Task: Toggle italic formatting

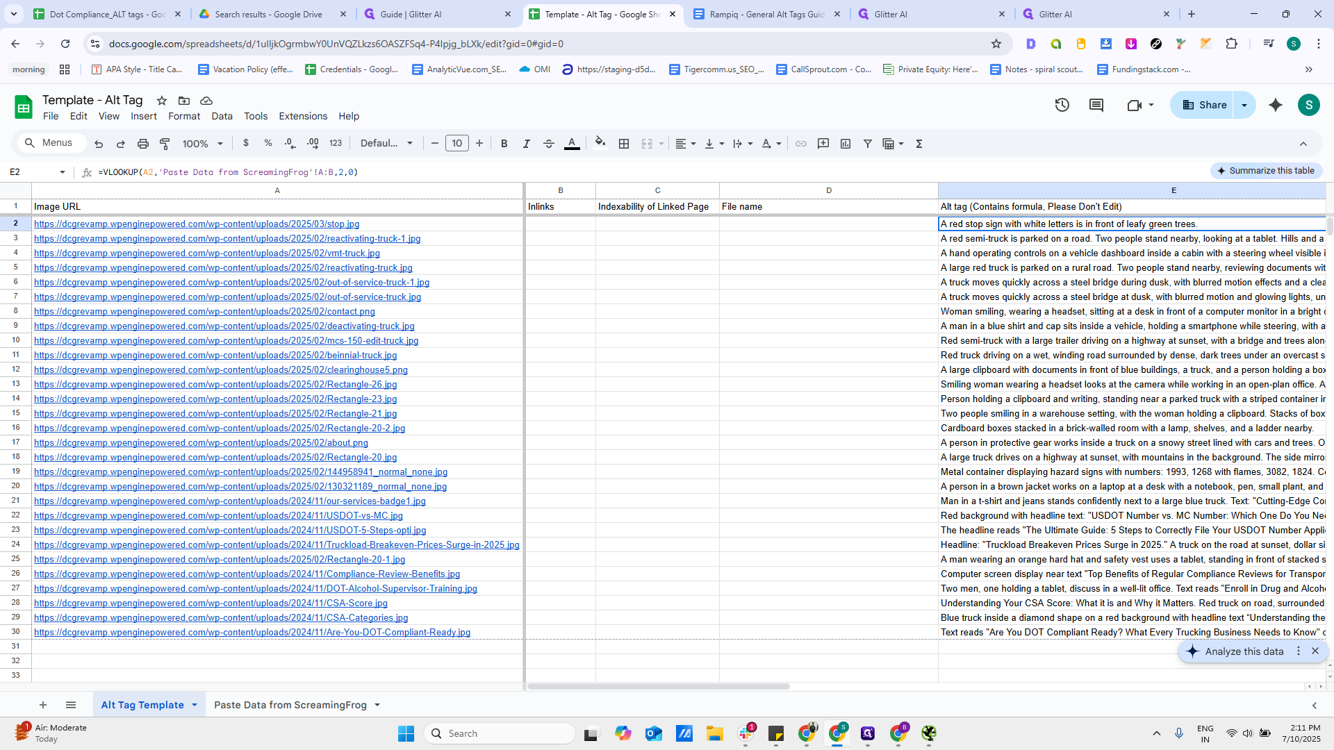Action: [x=527, y=144]
